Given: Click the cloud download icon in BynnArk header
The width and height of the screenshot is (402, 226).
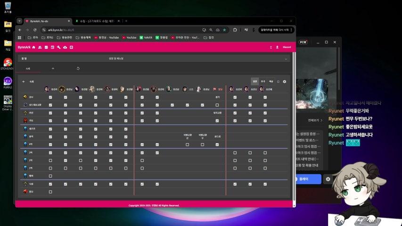Looking at the screenshot, I should pyautogui.click(x=65, y=47).
